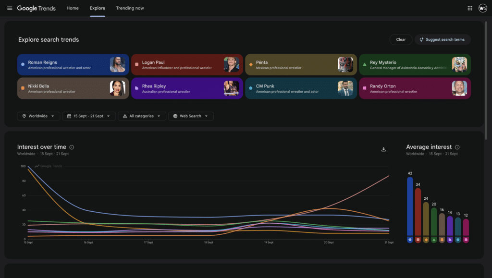492x278 pixels.
Task: Open the account profile avatar
Action: [482, 8]
